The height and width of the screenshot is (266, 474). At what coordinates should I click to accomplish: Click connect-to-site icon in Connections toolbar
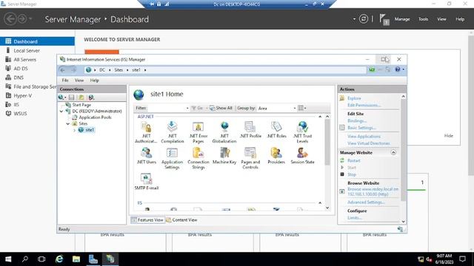91,97
